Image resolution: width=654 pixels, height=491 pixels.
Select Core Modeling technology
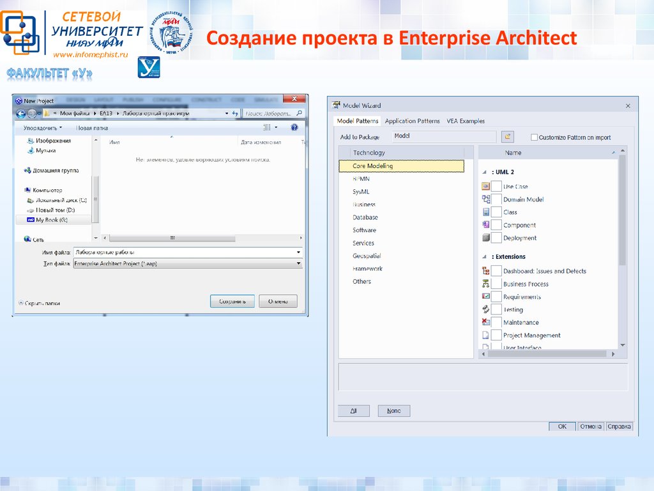coord(401,166)
